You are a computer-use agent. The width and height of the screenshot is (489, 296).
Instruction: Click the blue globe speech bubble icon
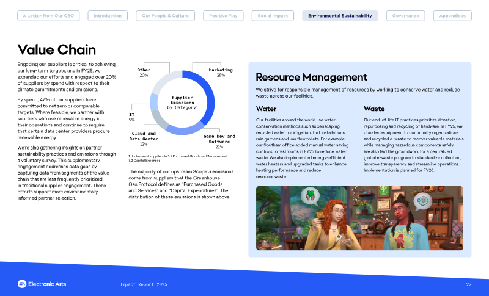coord(422,201)
